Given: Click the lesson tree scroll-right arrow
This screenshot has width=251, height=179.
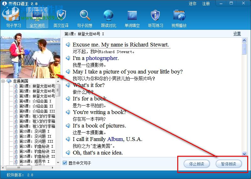Looking at the screenshot, I should [x=53, y=168].
